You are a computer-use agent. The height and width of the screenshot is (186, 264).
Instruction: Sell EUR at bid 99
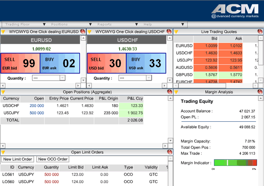[x=20, y=63]
